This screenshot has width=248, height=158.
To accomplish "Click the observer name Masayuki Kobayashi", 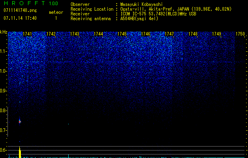I will 142,4.
